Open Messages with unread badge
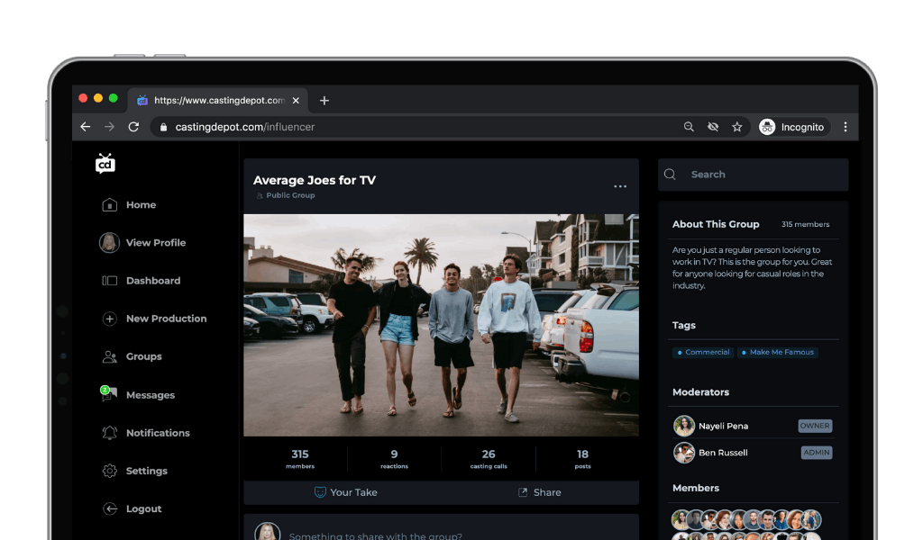The image size is (923, 540). point(150,395)
